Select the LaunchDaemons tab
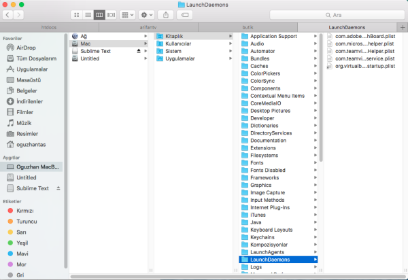Viewport: 408px width, 280px height. tap(347, 27)
